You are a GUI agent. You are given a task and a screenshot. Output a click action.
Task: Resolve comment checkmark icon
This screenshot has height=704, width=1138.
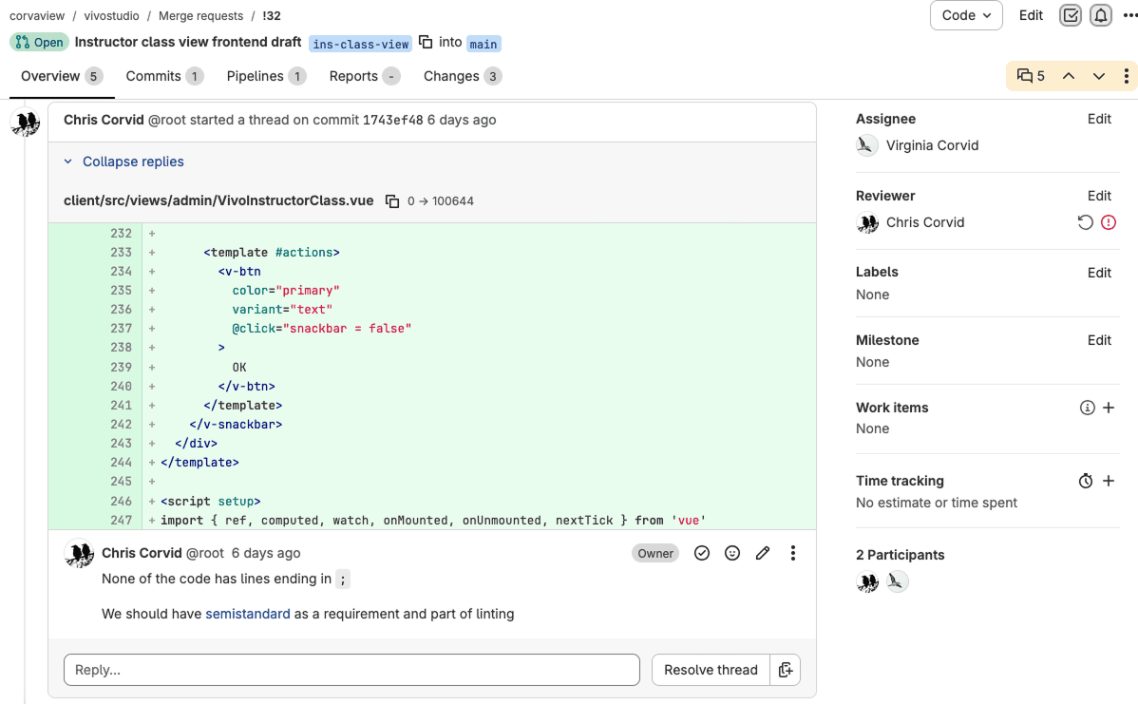tap(702, 553)
